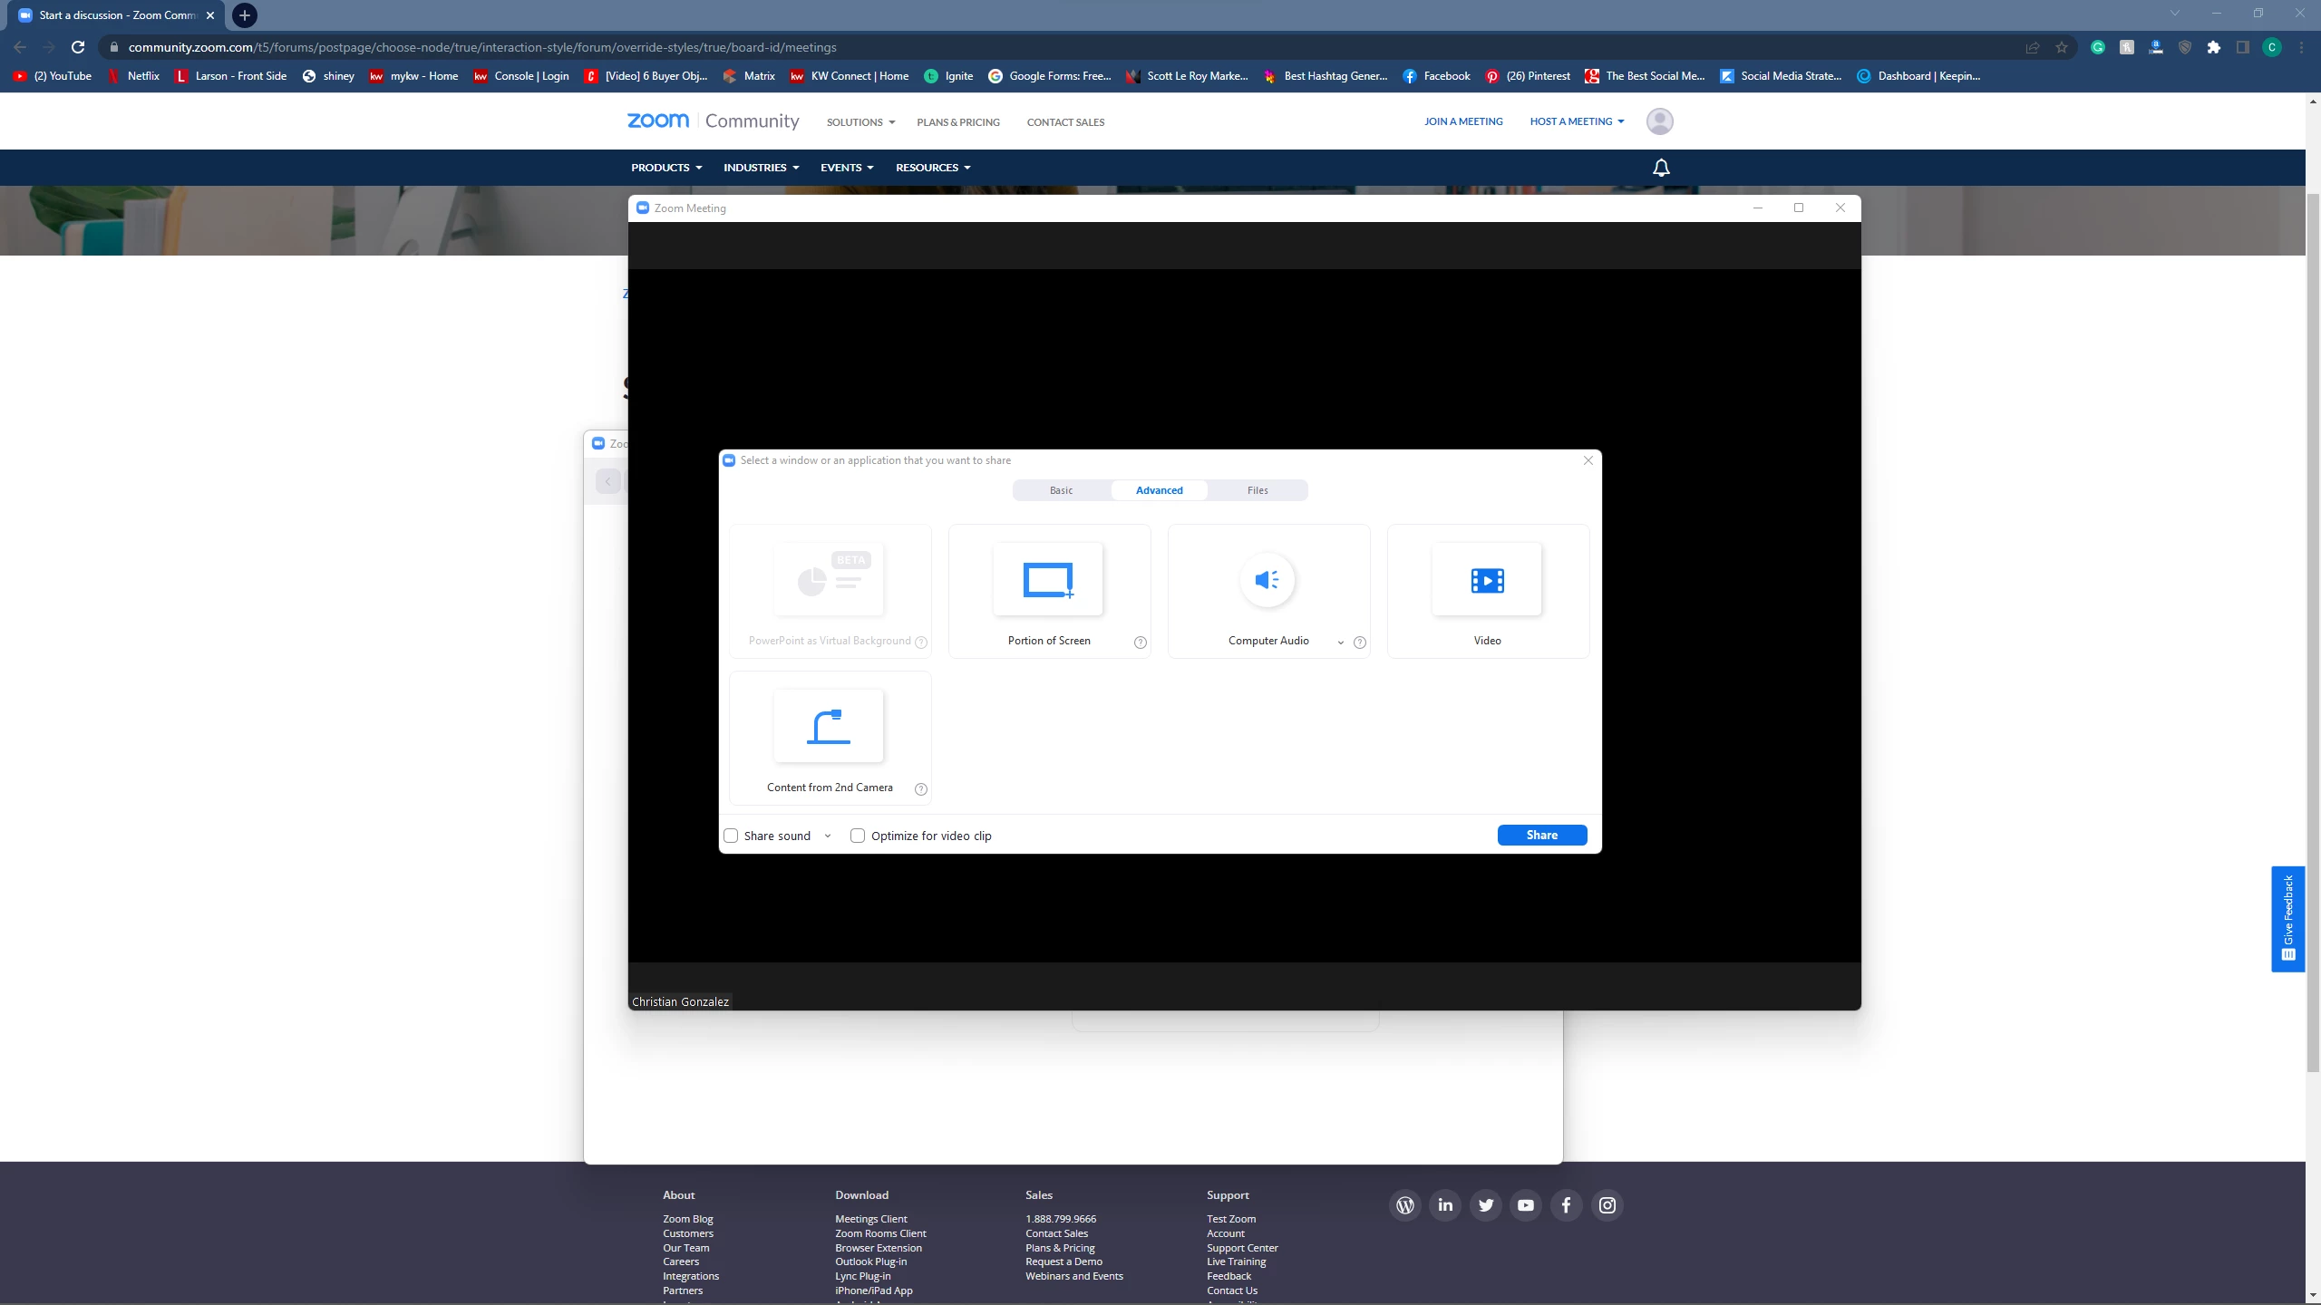Expand Computer Audio dropdown chevron

pos(1341,643)
